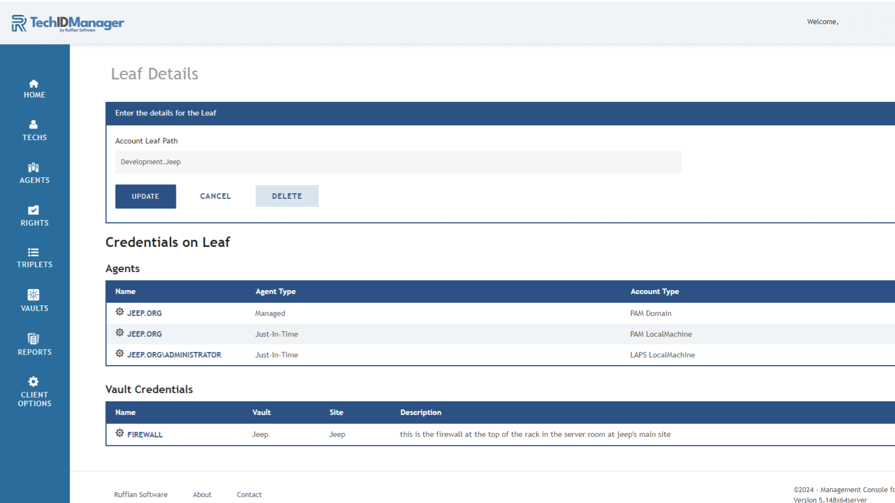Open the Reports clipboard icon
The height and width of the screenshot is (503, 895).
coord(33,339)
